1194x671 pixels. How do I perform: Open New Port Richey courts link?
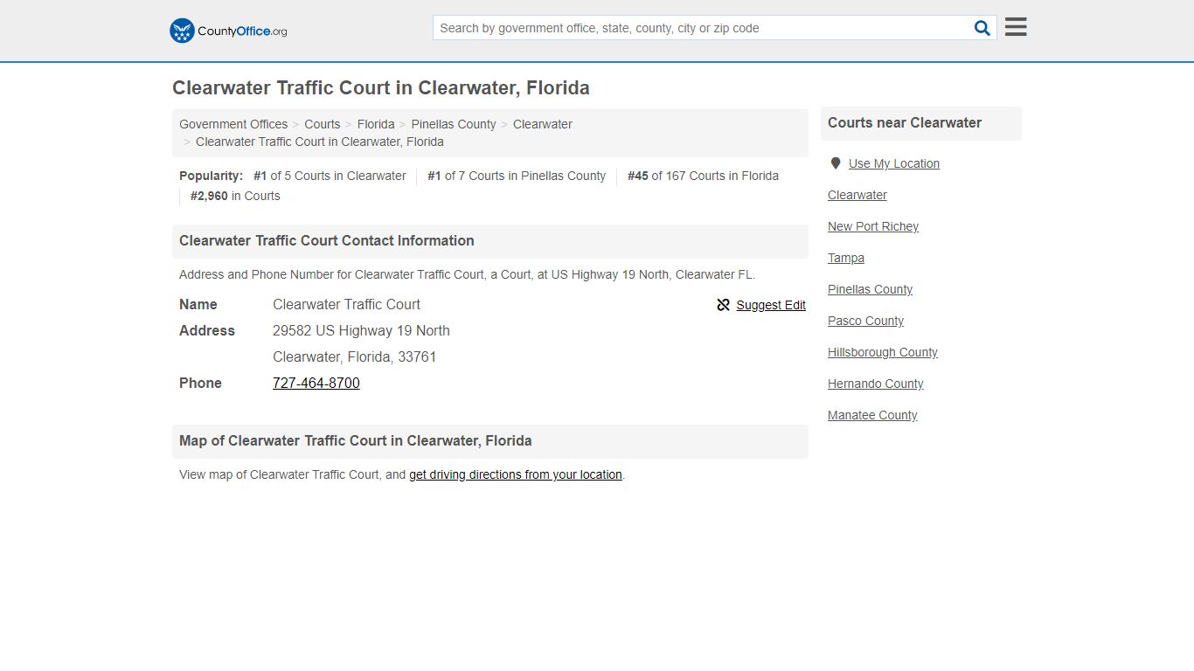click(x=873, y=226)
